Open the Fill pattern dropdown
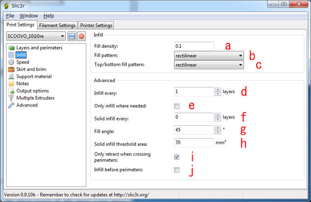 click(209, 56)
